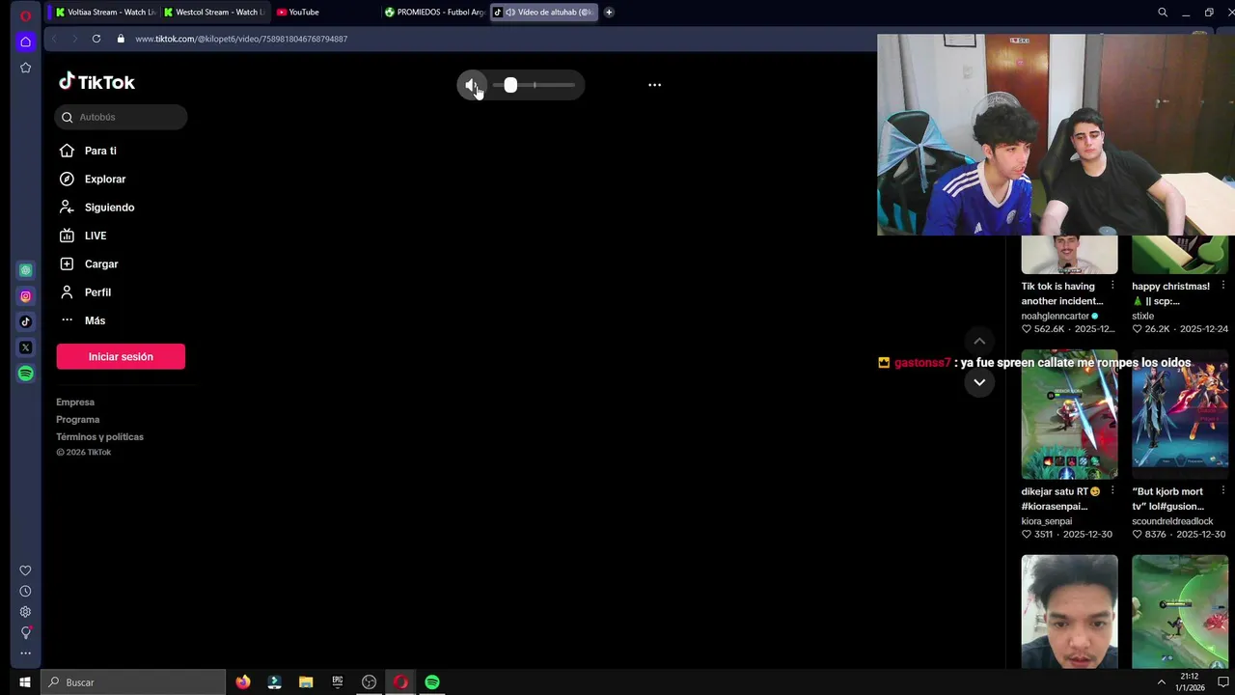Open the 'But kjorb mort tv' video thumbnail

tap(1179, 414)
